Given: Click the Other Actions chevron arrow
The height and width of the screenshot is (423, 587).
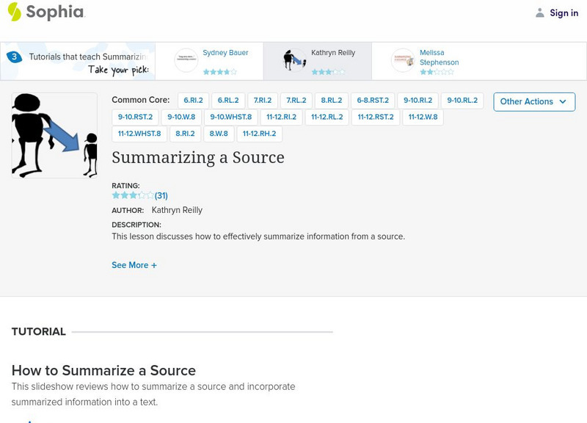Looking at the screenshot, I should (563, 101).
